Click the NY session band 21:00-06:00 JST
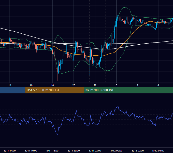This screenshot has height=153, width=173. pos(128,90)
